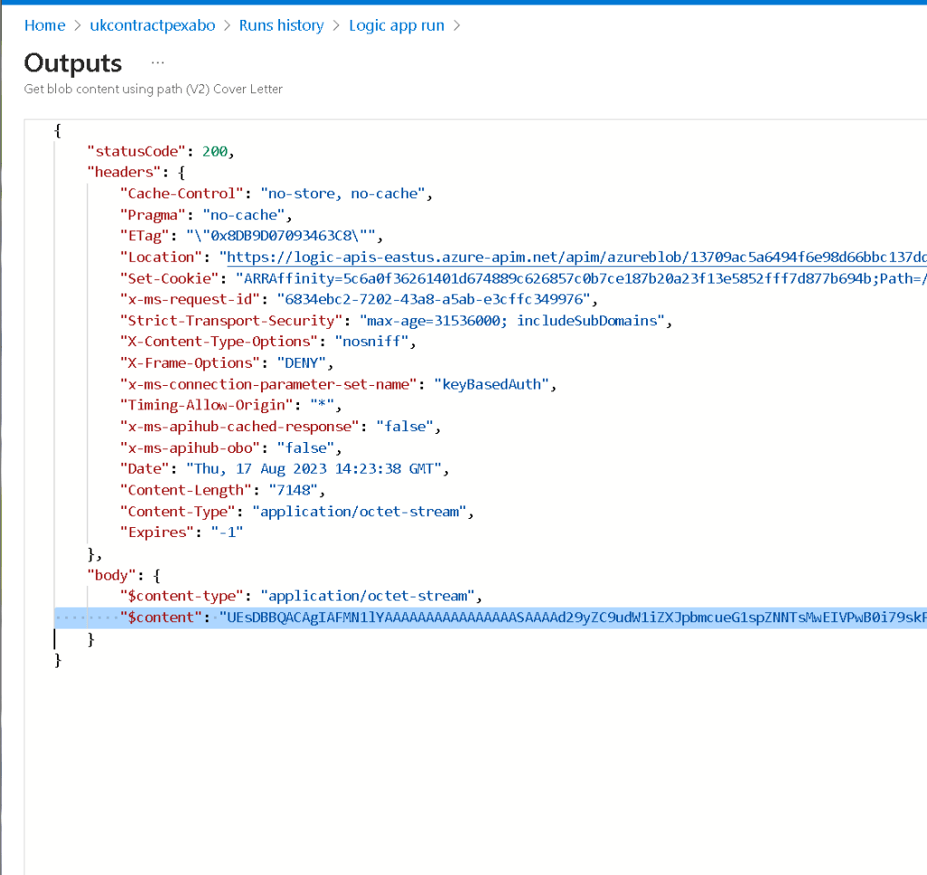Click the "x-ms-apihub-cached-response" key

239,427
